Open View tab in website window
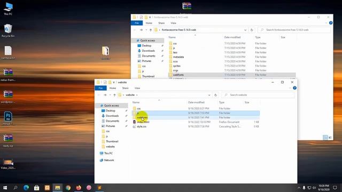Image resolution: width=342 pixels, height=192 pixels. [x=137, y=88]
